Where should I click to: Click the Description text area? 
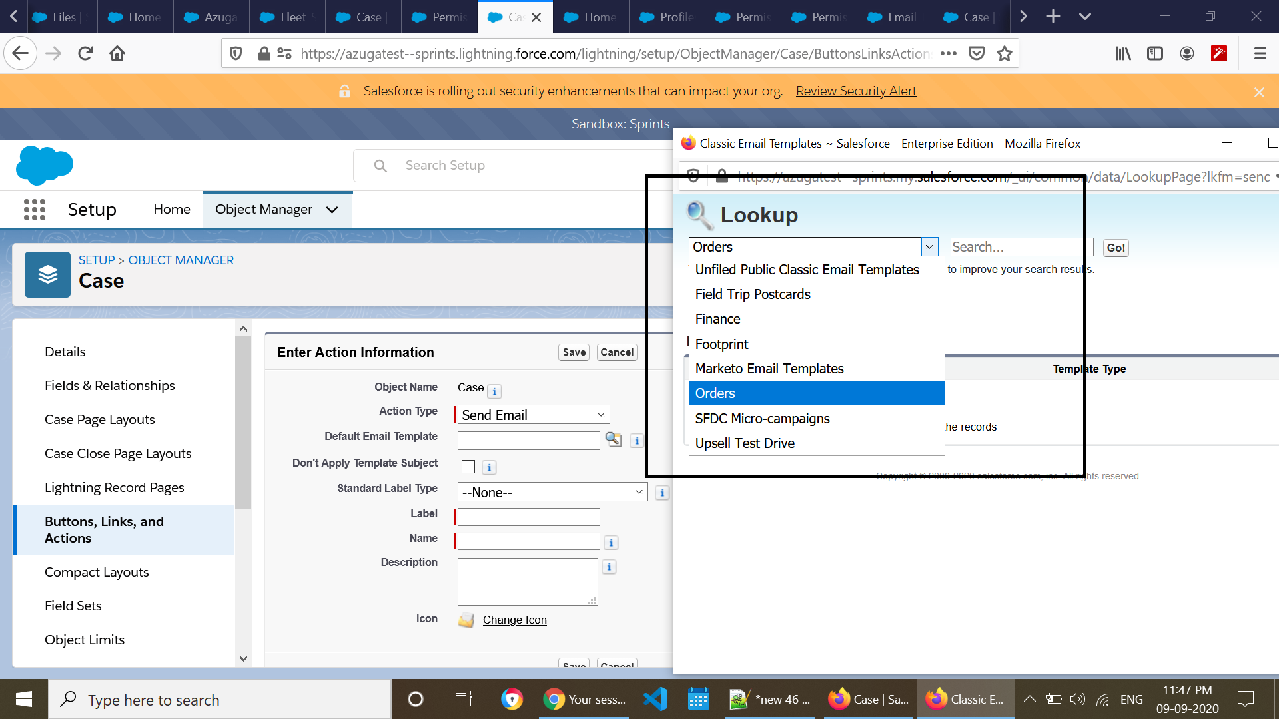(528, 582)
